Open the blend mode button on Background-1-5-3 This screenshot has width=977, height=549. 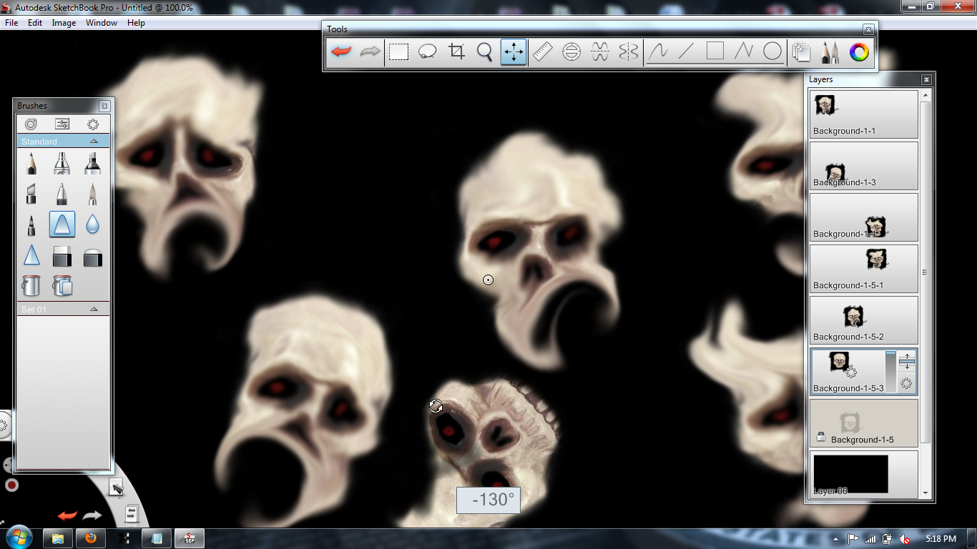coord(906,361)
